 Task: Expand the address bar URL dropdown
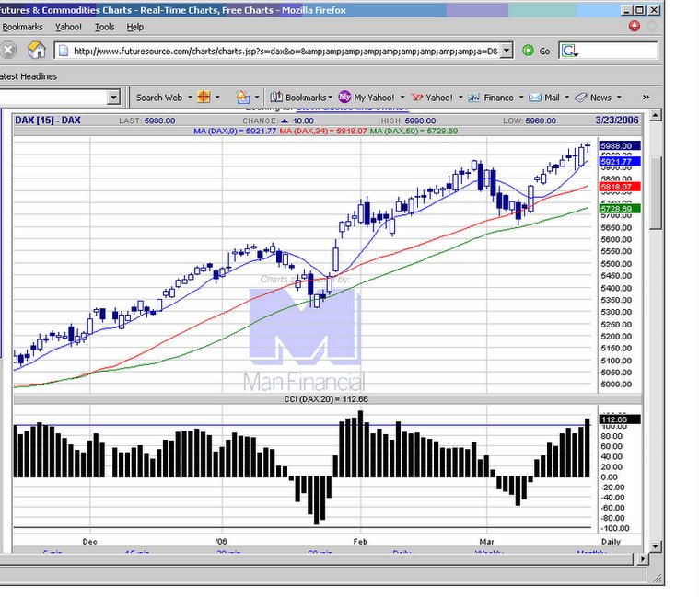click(x=507, y=51)
